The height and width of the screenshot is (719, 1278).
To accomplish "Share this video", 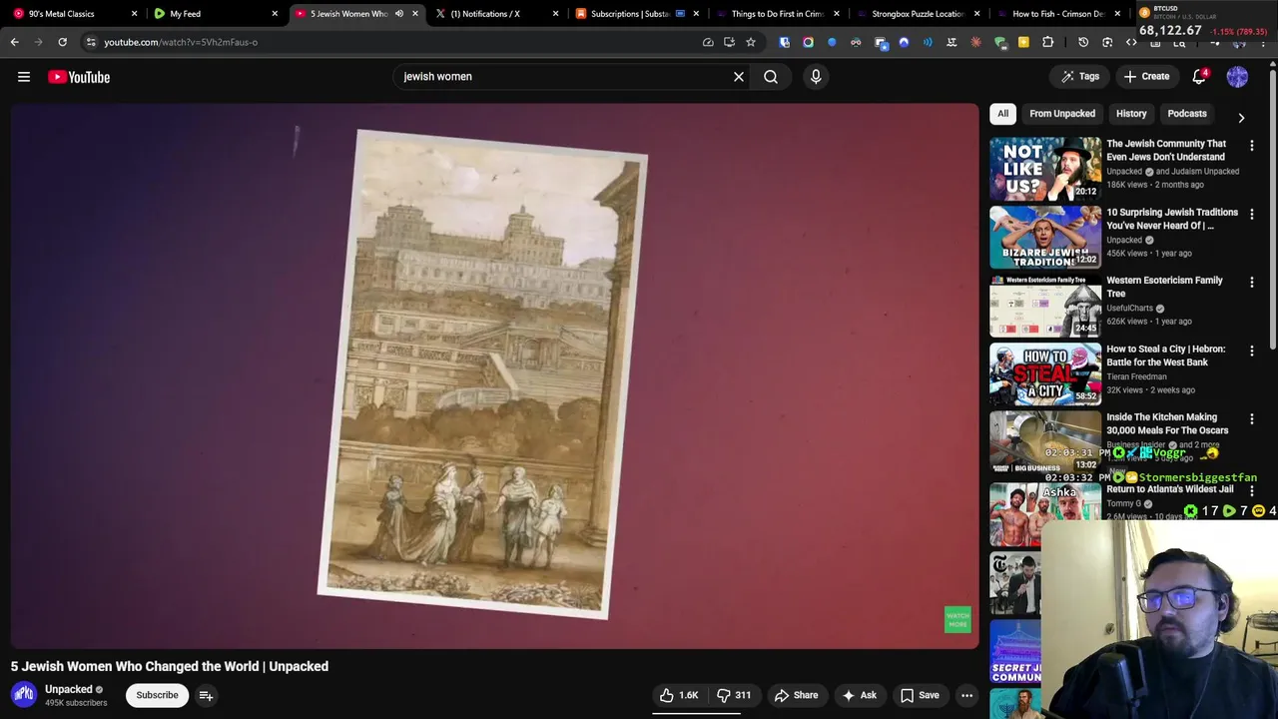I will (796, 695).
